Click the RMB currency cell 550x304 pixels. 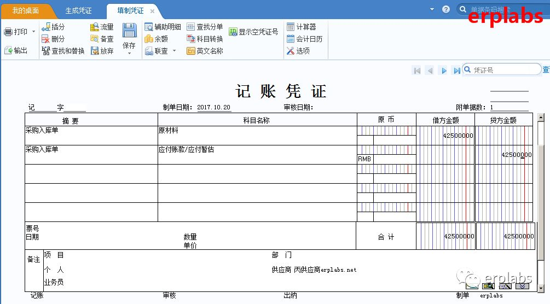click(365, 159)
